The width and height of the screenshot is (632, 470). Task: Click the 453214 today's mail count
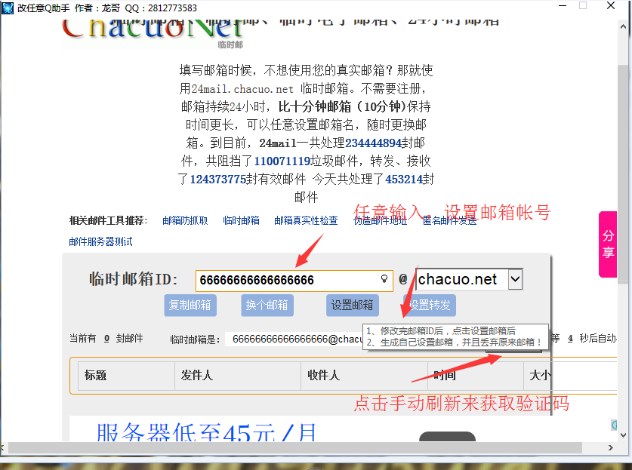[x=404, y=180]
